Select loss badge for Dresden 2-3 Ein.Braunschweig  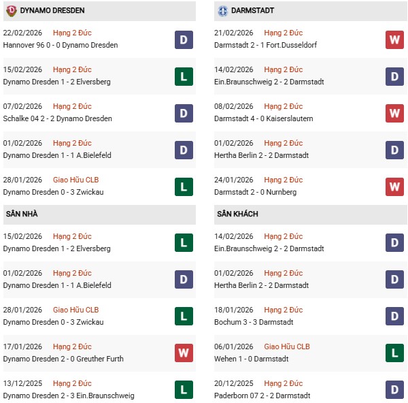pos(184,390)
